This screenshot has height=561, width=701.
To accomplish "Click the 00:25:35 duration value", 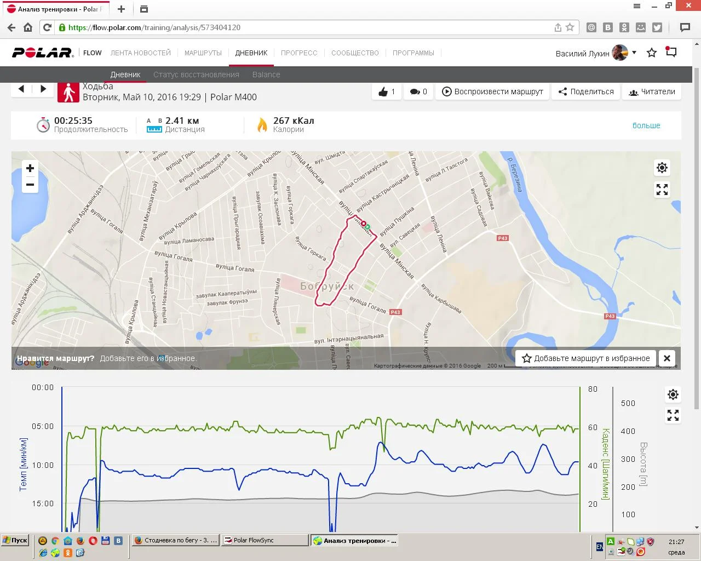I will (x=73, y=121).
